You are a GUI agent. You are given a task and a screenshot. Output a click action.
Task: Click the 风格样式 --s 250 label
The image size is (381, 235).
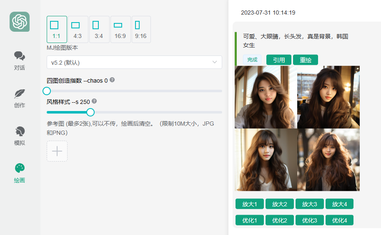(68, 102)
